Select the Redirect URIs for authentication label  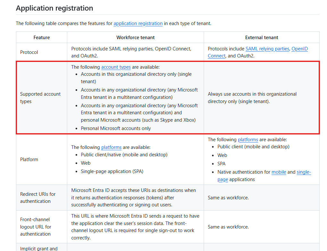pos(38,197)
